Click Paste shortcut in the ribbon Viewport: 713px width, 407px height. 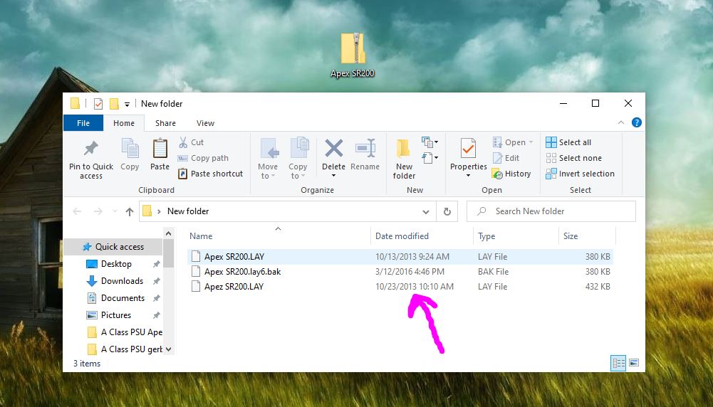210,174
